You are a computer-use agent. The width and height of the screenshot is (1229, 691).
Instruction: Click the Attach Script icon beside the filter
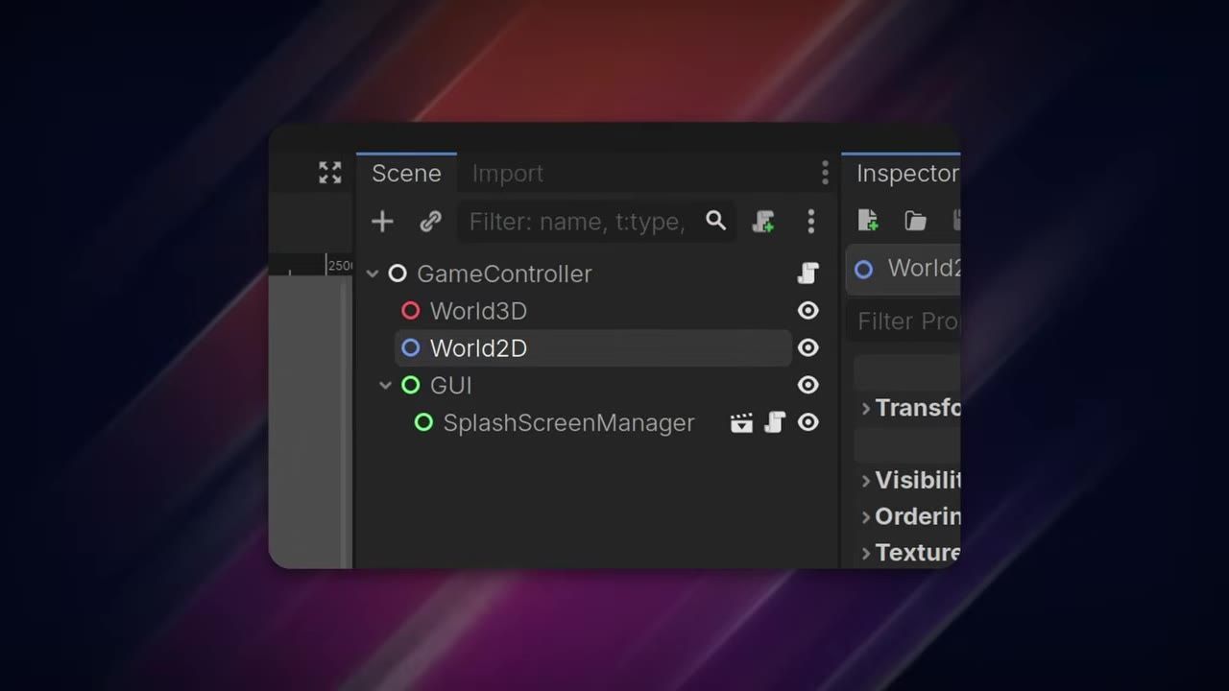pos(763,222)
